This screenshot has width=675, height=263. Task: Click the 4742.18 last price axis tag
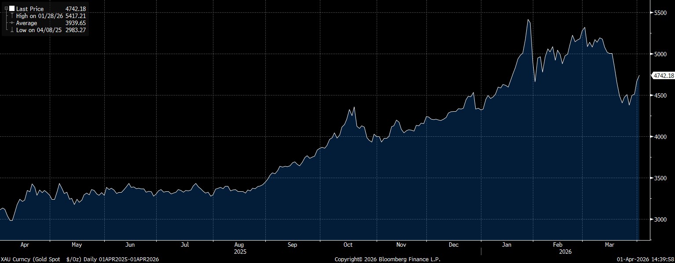coord(664,76)
